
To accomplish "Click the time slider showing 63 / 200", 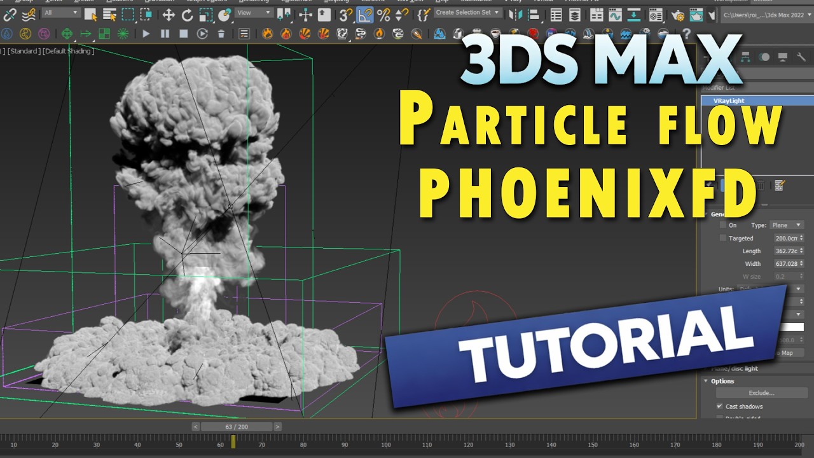I will tap(237, 427).
